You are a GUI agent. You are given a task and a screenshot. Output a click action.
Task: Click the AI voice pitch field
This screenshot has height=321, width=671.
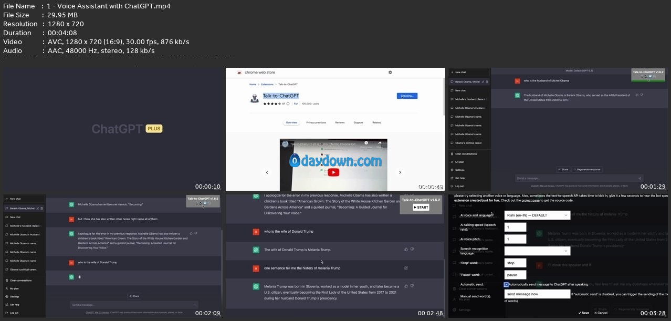click(515, 239)
